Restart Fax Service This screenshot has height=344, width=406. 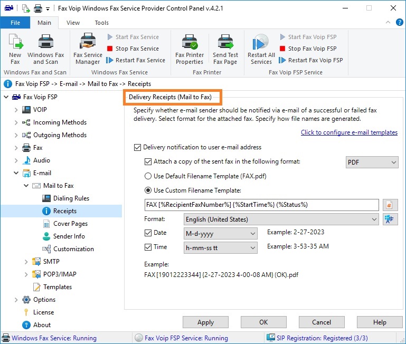136,60
